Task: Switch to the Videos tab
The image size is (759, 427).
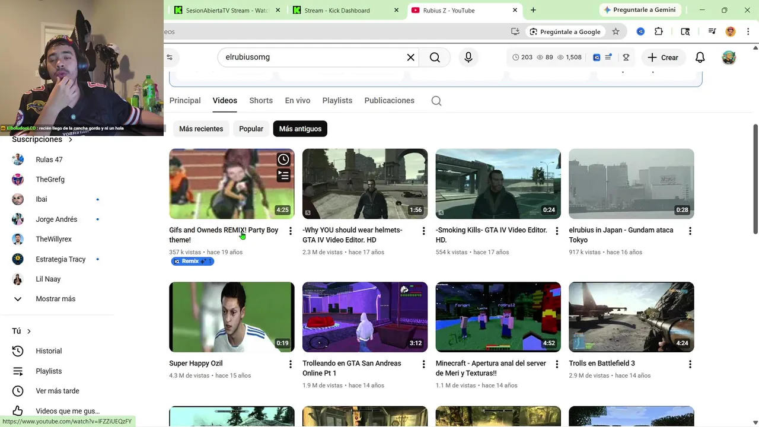Action: click(x=225, y=101)
